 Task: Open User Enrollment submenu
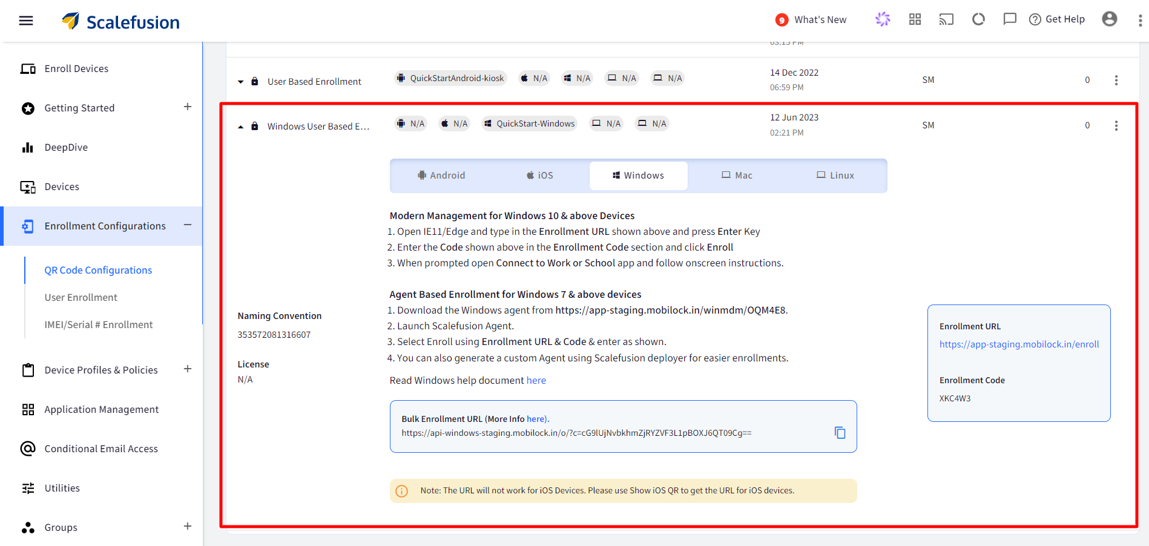tap(81, 297)
